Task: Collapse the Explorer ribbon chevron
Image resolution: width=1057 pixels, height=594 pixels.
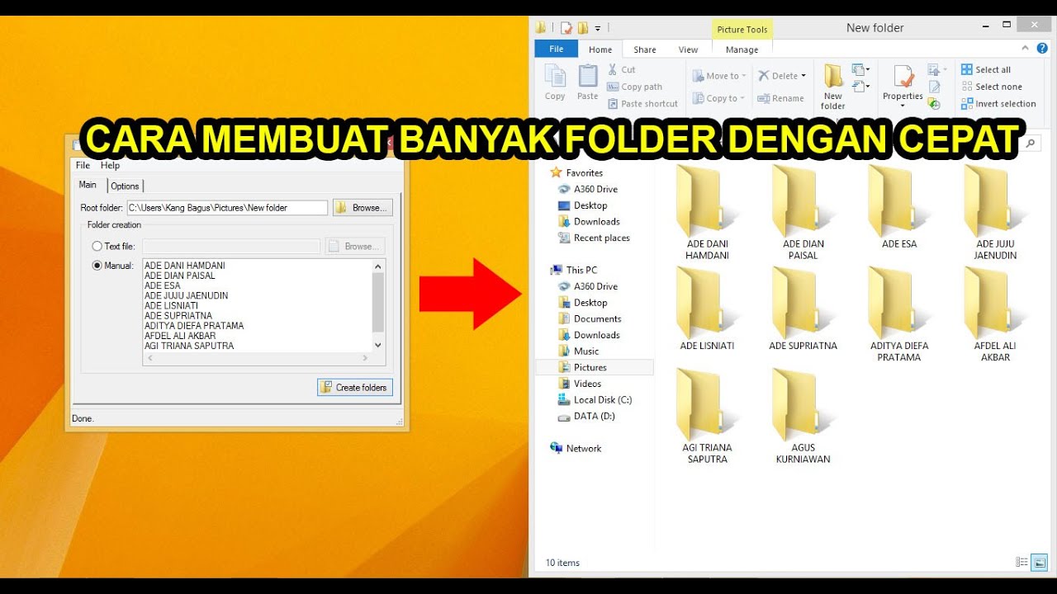Action: 1025,49
